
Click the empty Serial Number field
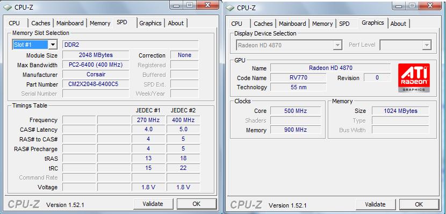96,94
